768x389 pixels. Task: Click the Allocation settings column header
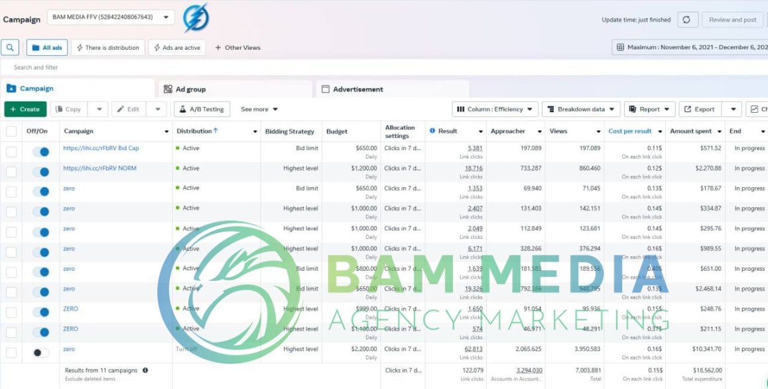pyautogui.click(x=400, y=131)
